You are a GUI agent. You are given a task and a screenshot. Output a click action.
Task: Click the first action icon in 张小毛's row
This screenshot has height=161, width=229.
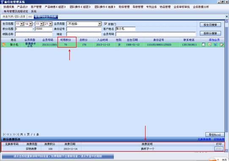click(x=204, y=45)
